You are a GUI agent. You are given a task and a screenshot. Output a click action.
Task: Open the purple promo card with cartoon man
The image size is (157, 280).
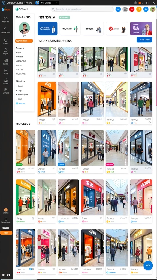pyautogui.click(x=141, y=28)
